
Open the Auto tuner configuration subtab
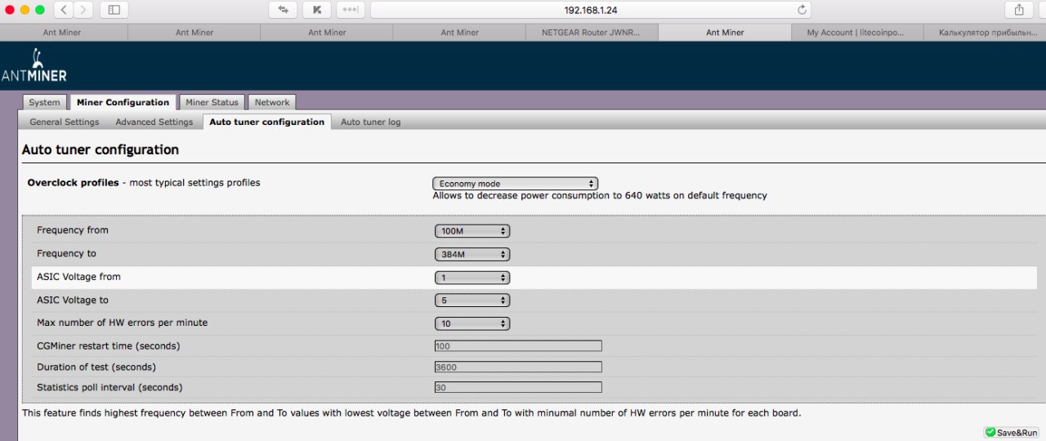[267, 122]
